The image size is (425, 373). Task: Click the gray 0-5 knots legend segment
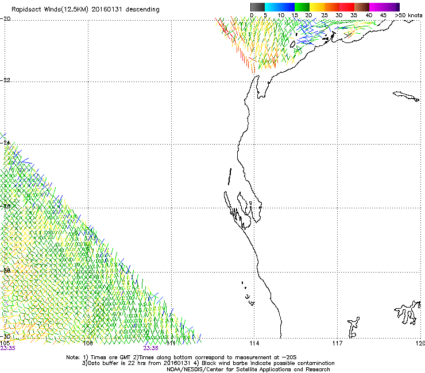click(257, 7)
